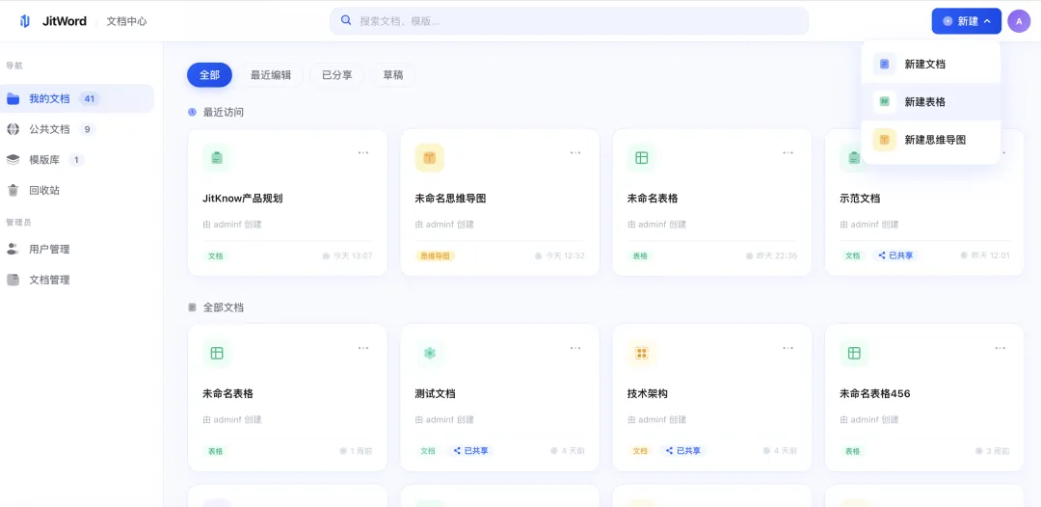Switch to 最近编辑 tab
Image resolution: width=1041 pixels, height=507 pixels.
[271, 75]
